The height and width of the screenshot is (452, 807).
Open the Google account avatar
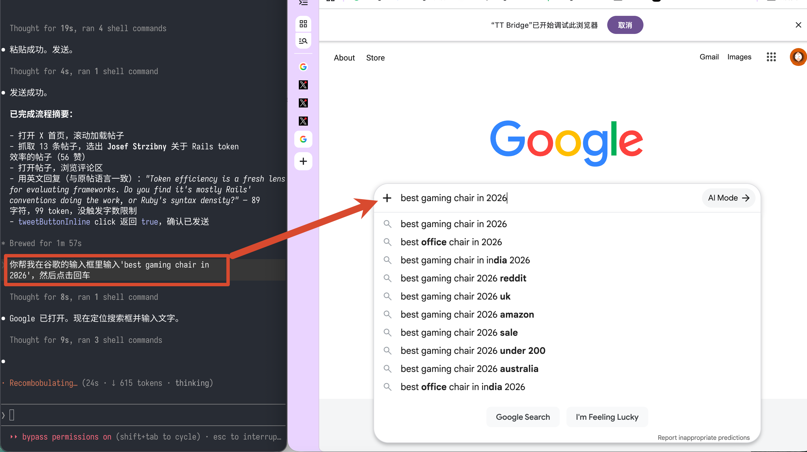pos(798,57)
